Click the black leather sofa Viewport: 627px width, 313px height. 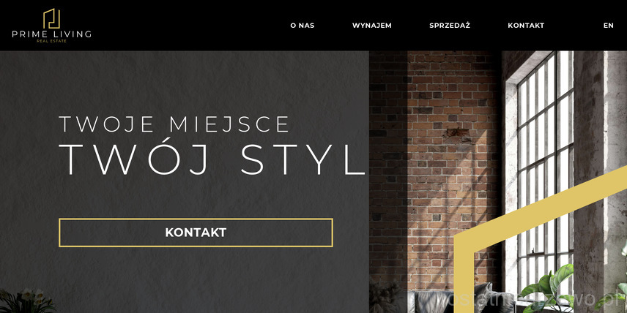tap(452, 301)
